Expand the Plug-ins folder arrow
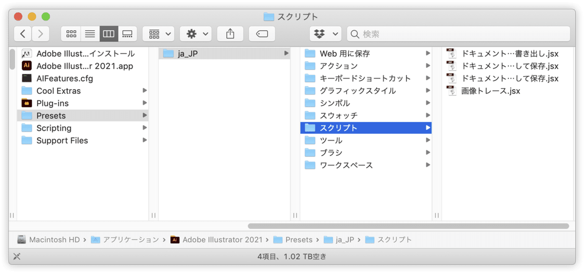The height and width of the screenshot is (274, 585). pos(144,103)
